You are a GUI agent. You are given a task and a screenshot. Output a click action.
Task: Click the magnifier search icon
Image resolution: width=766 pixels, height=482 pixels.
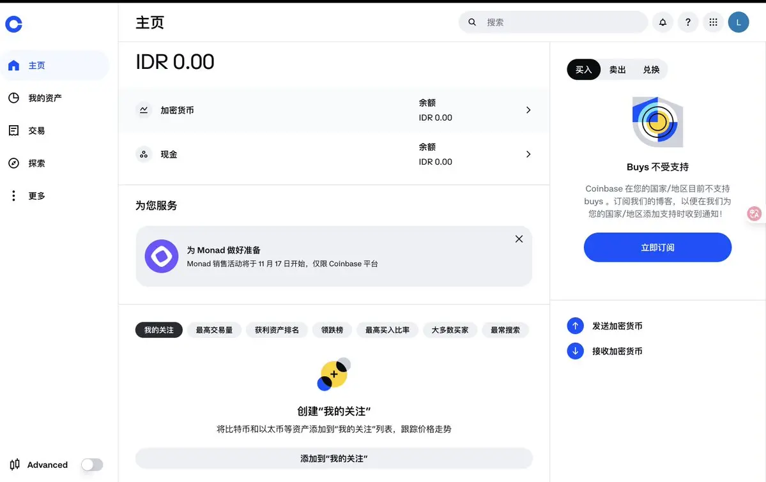(x=472, y=22)
